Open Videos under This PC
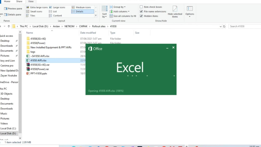Image resolution: width=261 pixels, height=147 pixels. click(4, 123)
